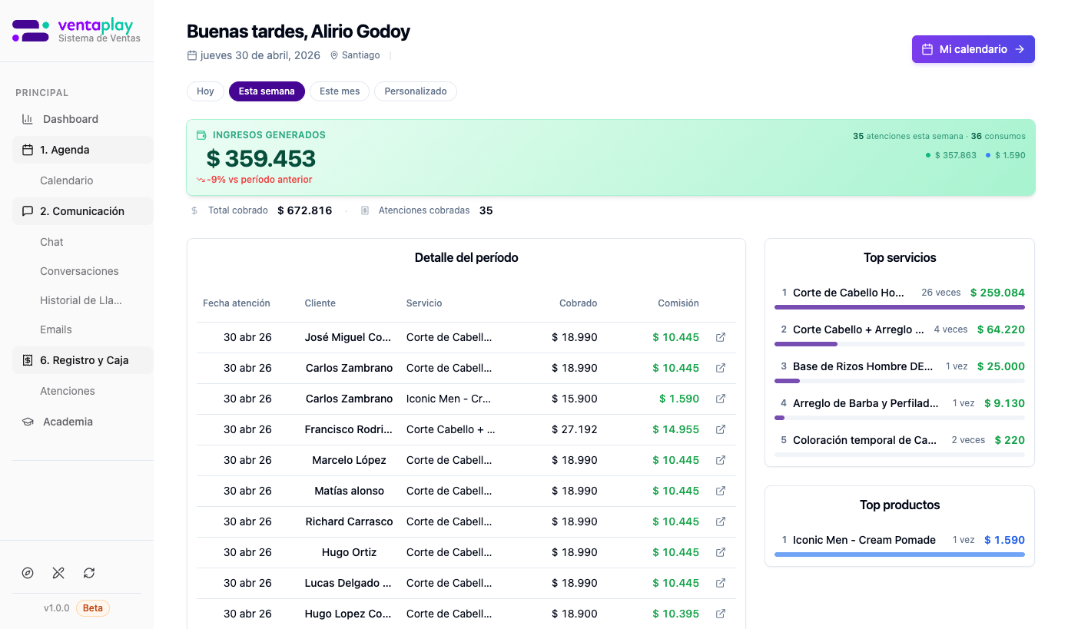Click the Atenciones cobradas 35 value

click(x=486, y=210)
